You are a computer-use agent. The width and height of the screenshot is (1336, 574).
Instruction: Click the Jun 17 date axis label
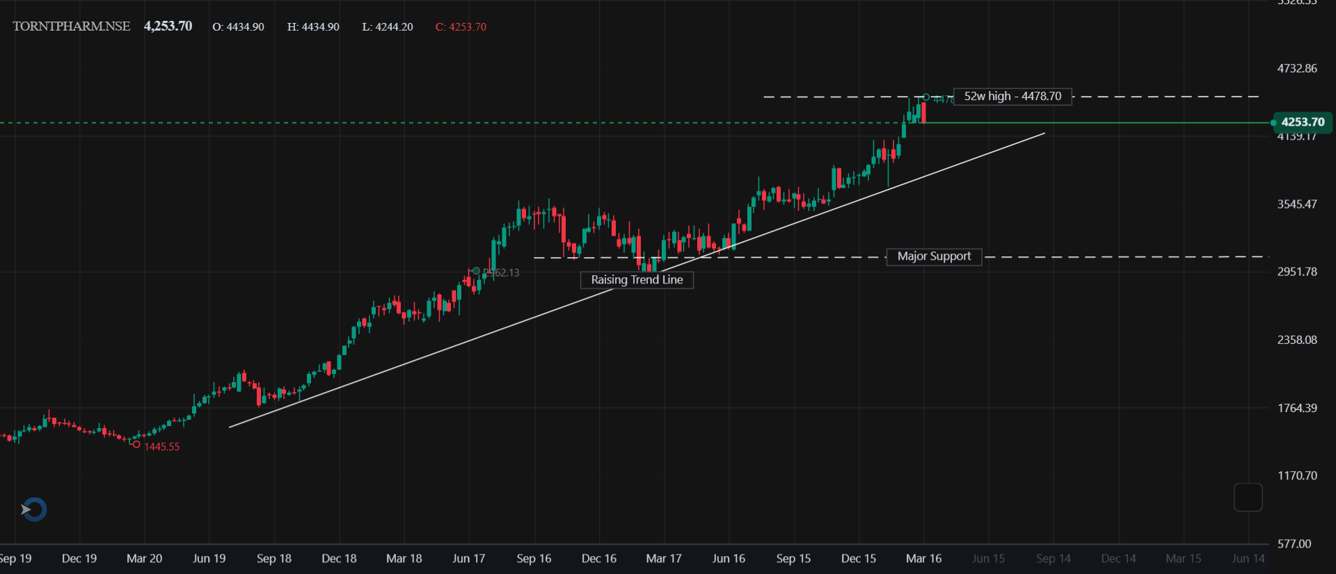(468, 559)
